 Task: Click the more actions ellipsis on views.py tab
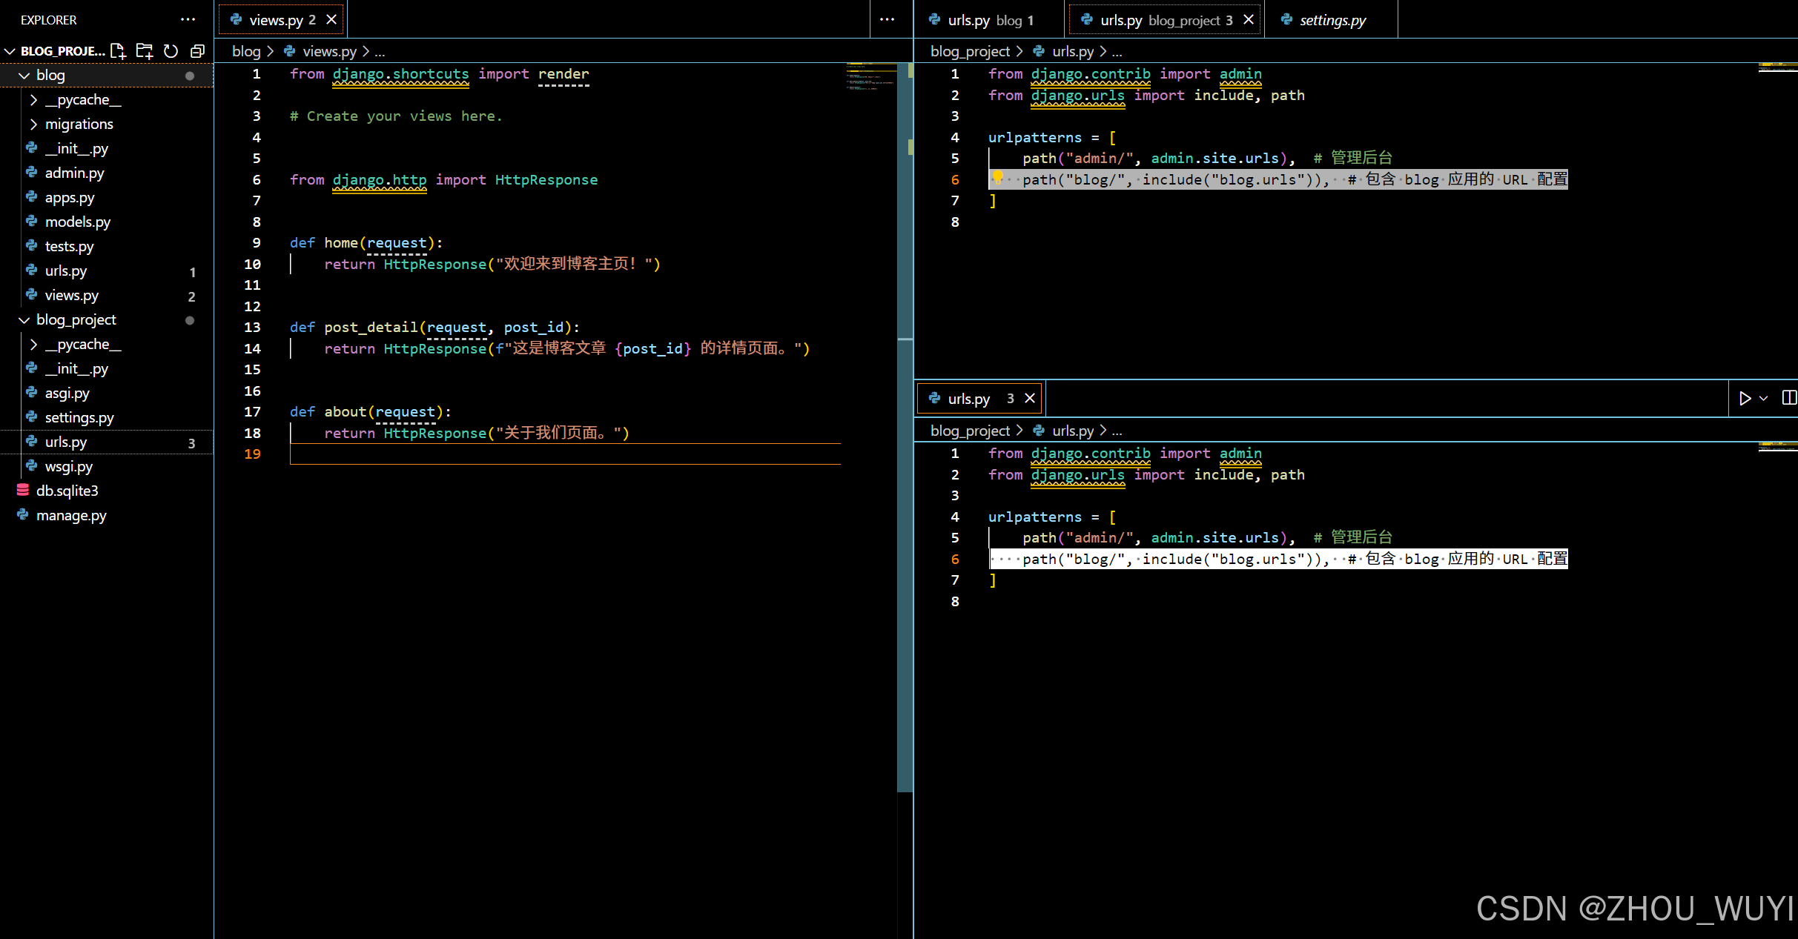point(888,20)
